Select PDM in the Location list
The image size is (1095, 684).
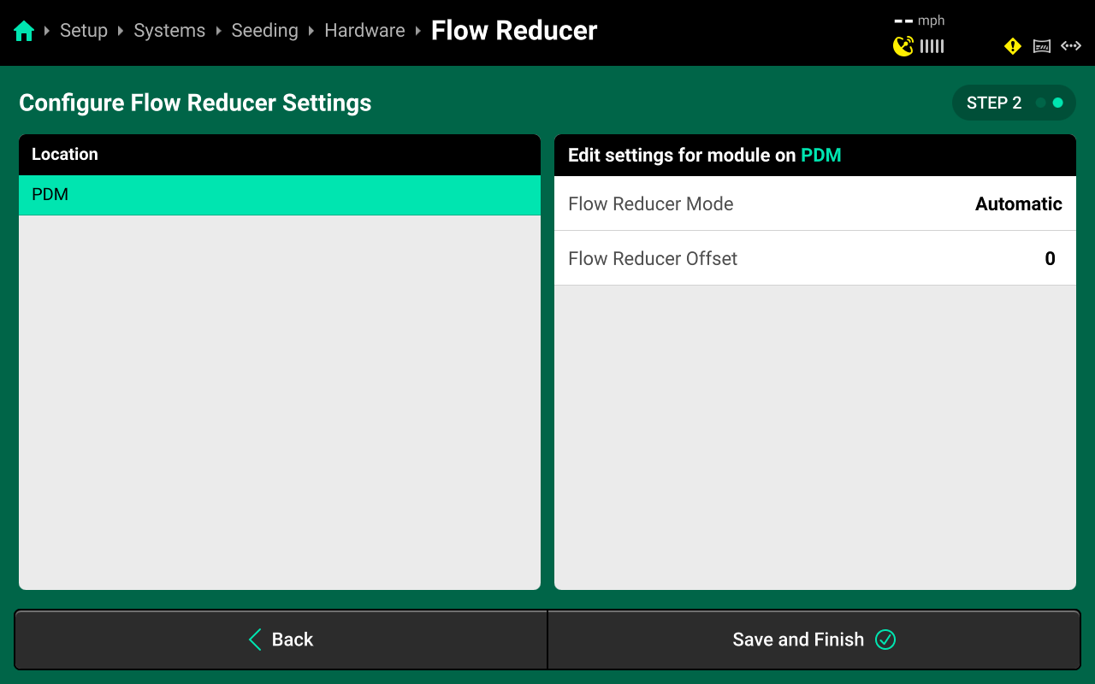pos(280,195)
